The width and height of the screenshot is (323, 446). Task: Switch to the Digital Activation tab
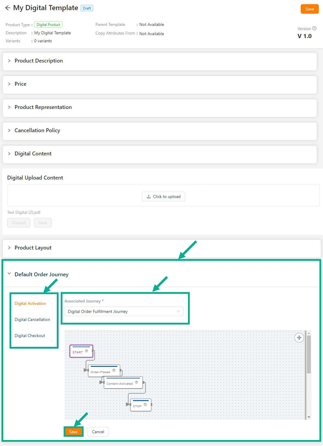30,303
